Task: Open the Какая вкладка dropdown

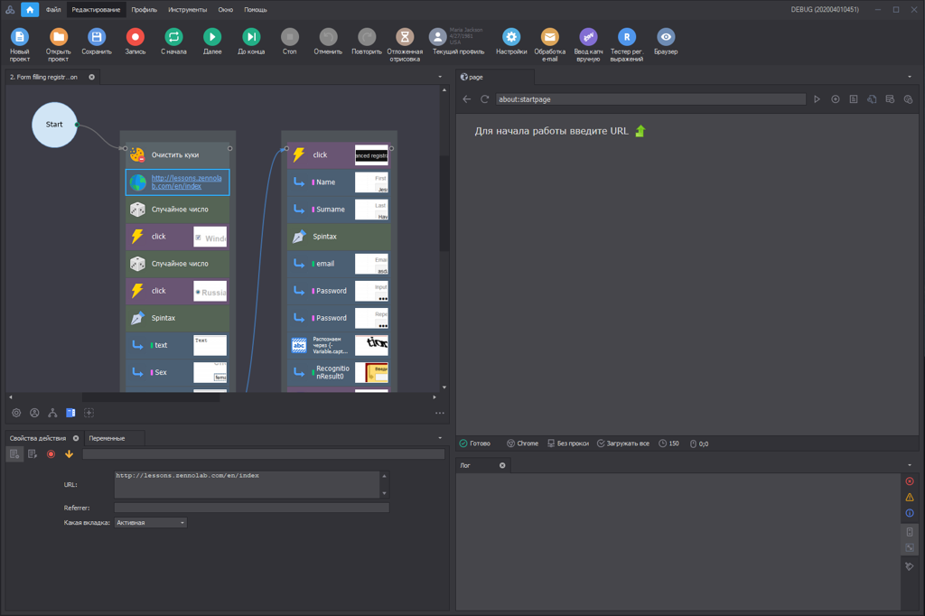Action: click(150, 523)
